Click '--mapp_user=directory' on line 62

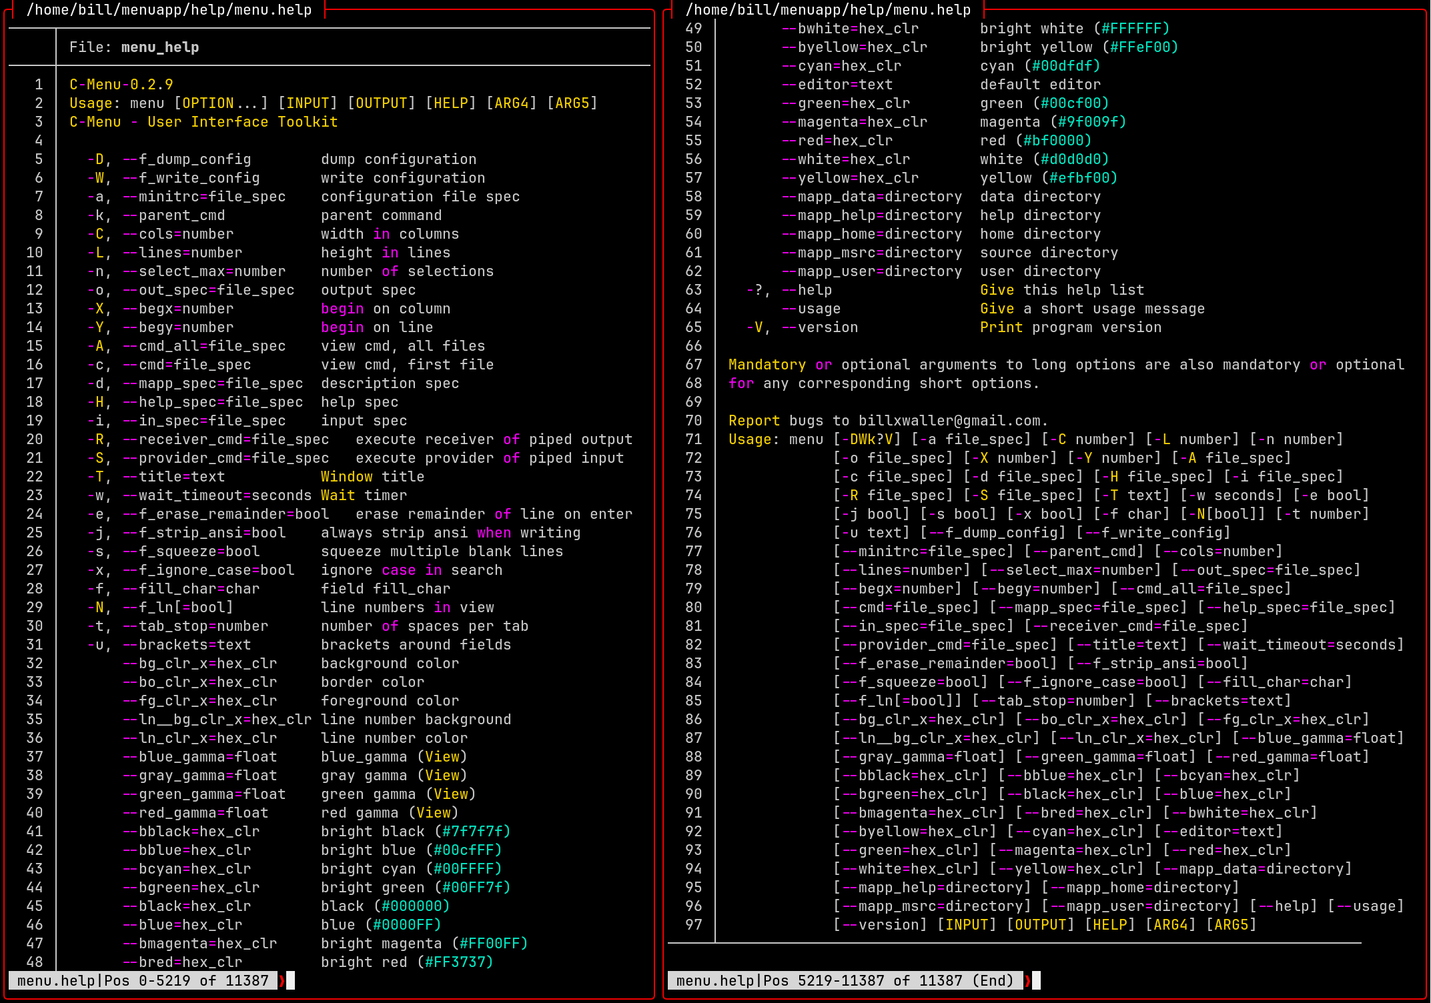click(872, 271)
